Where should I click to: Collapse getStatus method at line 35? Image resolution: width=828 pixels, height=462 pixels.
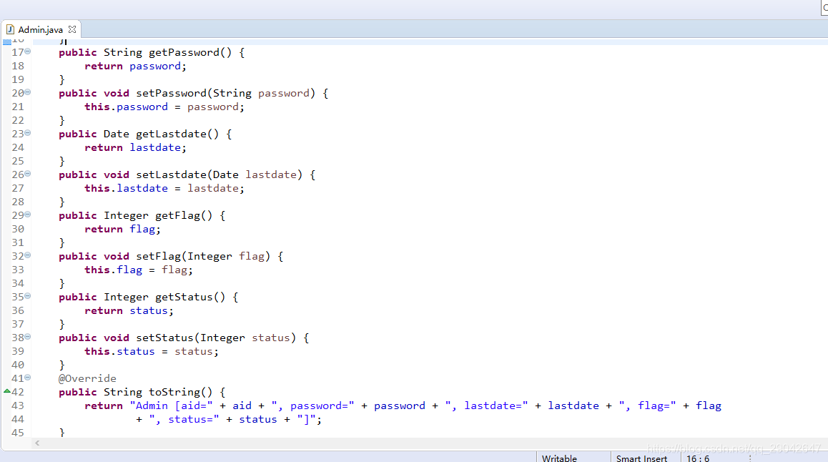click(x=27, y=295)
